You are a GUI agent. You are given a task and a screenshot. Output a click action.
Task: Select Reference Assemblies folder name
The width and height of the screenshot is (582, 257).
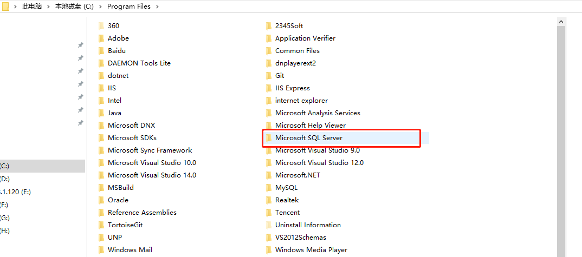pos(142,213)
